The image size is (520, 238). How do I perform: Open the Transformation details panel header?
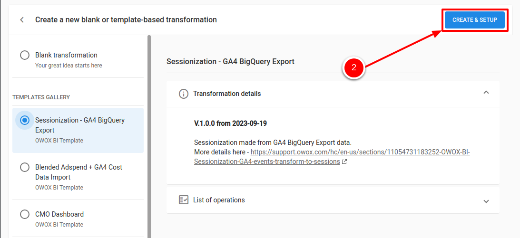point(333,94)
